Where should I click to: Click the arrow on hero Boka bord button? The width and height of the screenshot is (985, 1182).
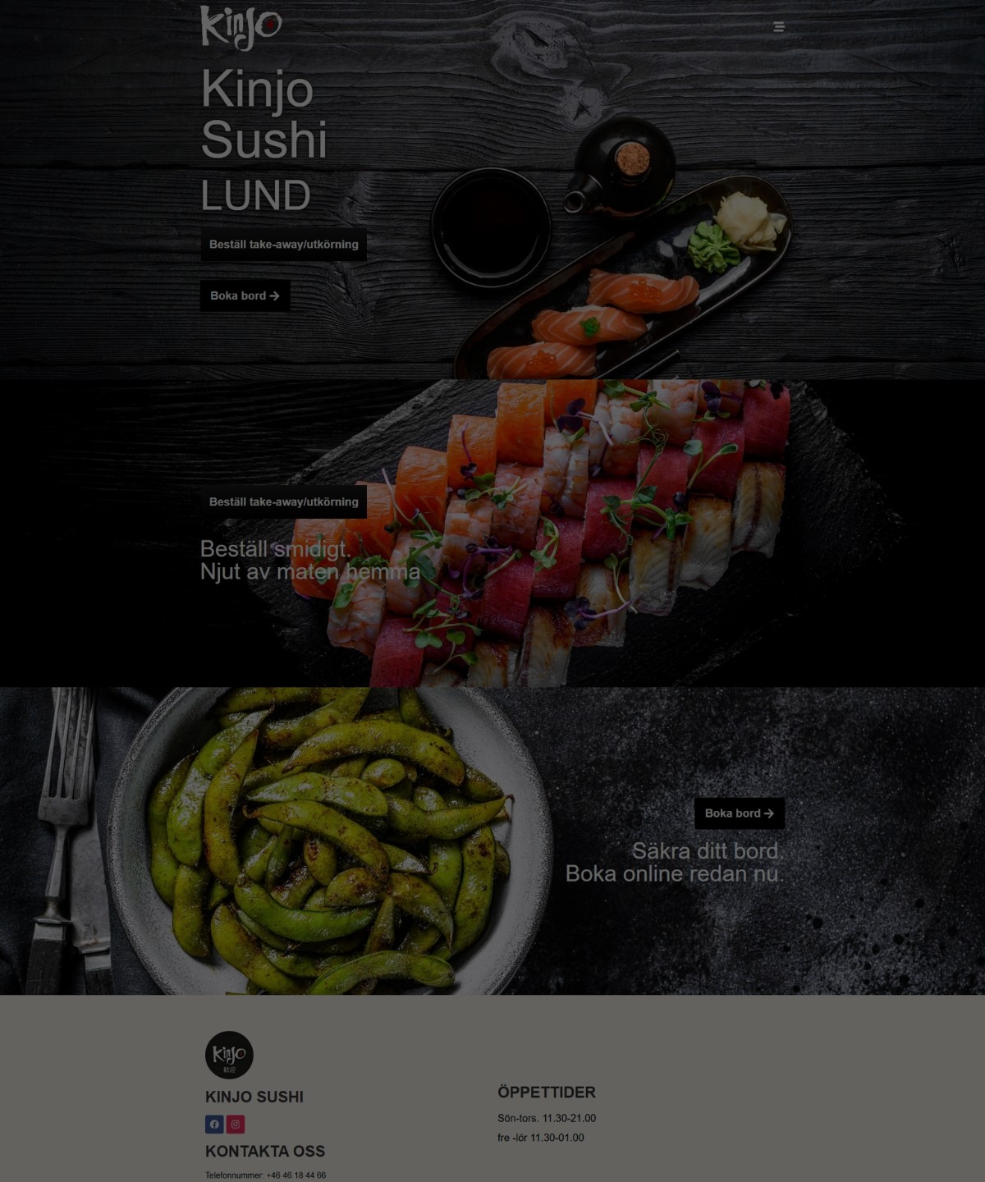coord(274,296)
